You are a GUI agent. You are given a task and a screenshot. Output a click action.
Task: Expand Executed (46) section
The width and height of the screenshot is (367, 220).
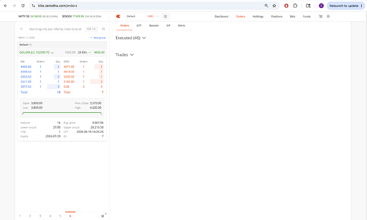(131, 38)
